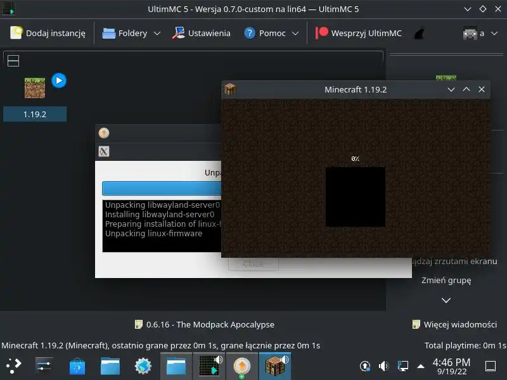
Task: Open System Settings sliders icon in taskbar
Action: coord(44,365)
